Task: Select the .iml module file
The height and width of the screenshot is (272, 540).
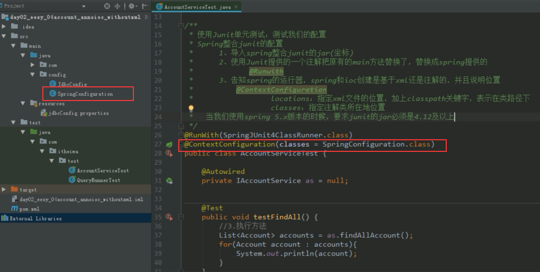Action: click(x=81, y=199)
